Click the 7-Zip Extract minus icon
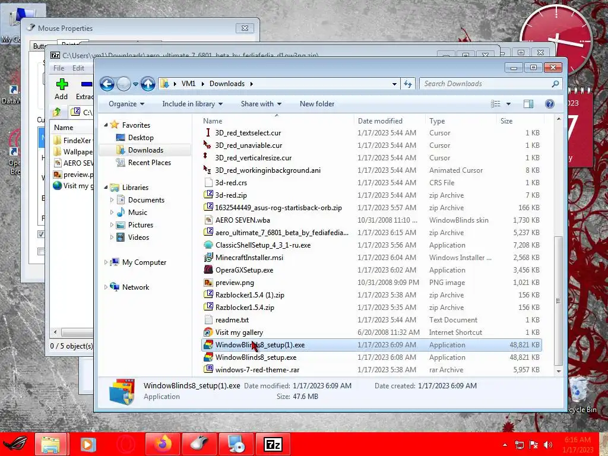Image resolution: width=608 pixels, height=456 pixels. 87,84
